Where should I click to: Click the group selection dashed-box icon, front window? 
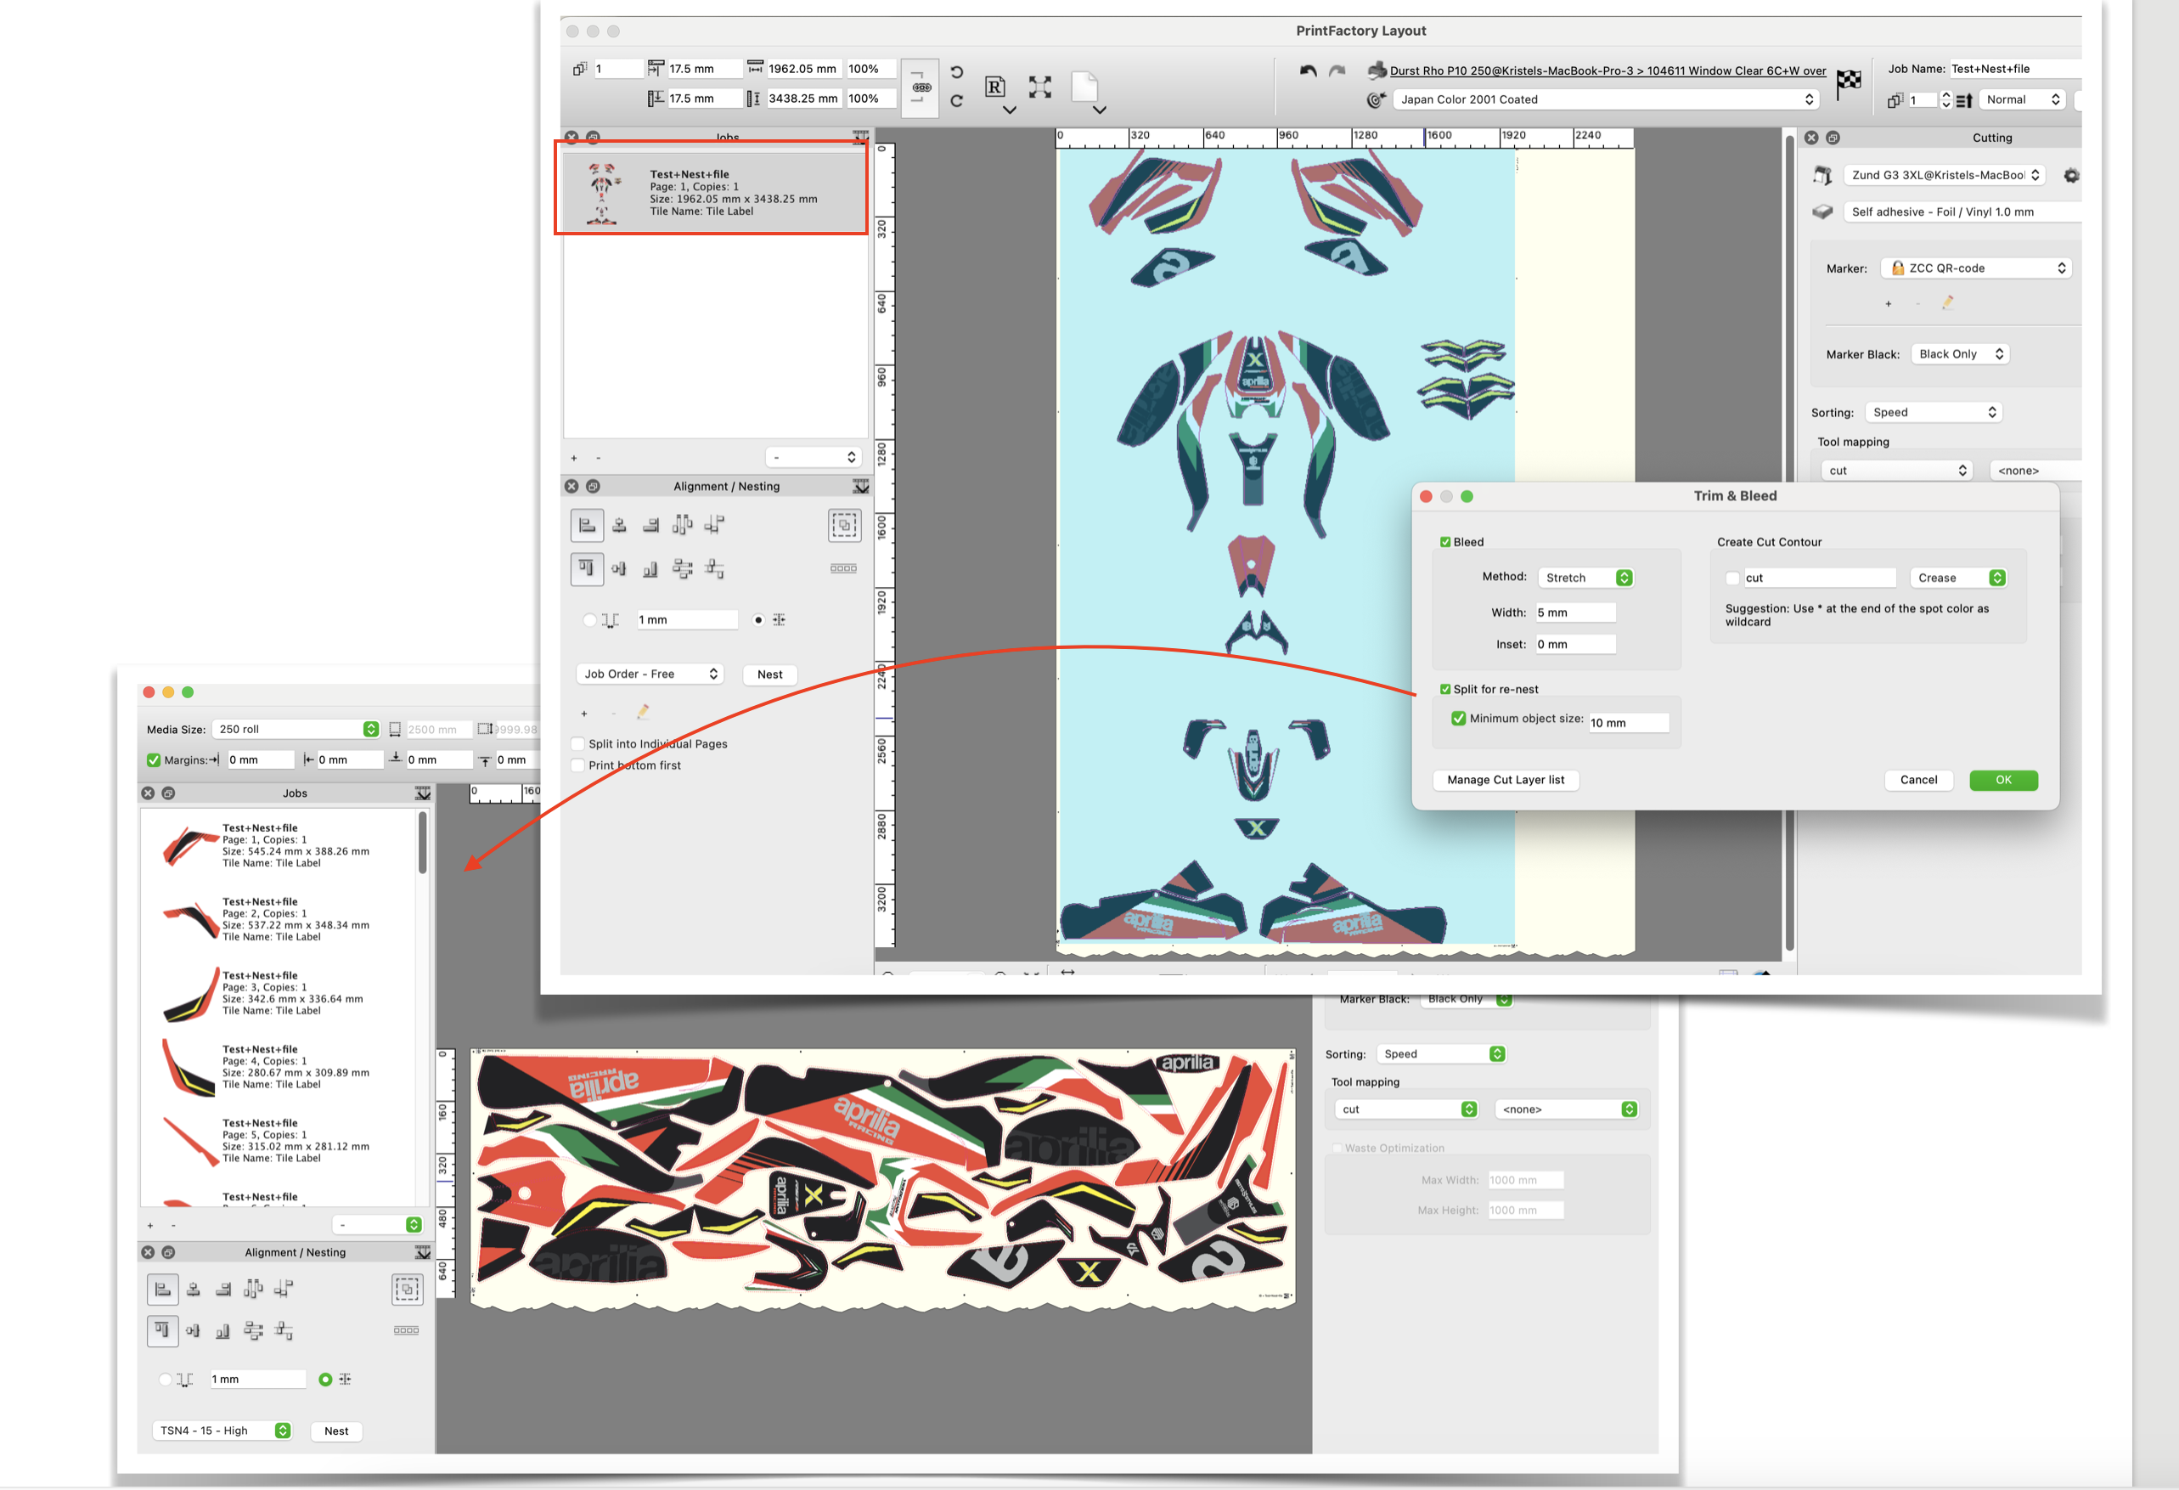[x=845, y=525]
